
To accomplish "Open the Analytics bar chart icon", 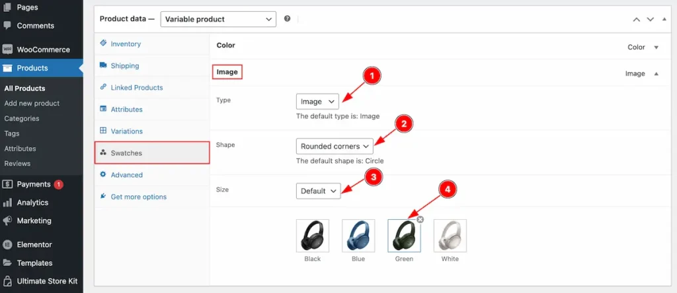I will (7, 203).
